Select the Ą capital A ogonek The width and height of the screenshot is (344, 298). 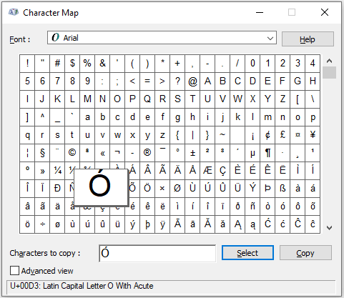[237, 224]
